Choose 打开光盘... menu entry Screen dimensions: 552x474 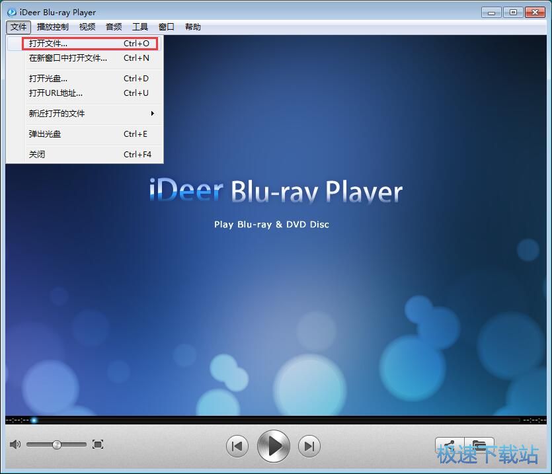(85, 78)
